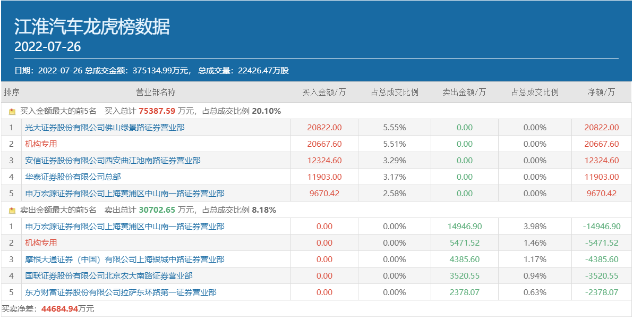Click the 买入金额/万 column header

coord(324,92)
